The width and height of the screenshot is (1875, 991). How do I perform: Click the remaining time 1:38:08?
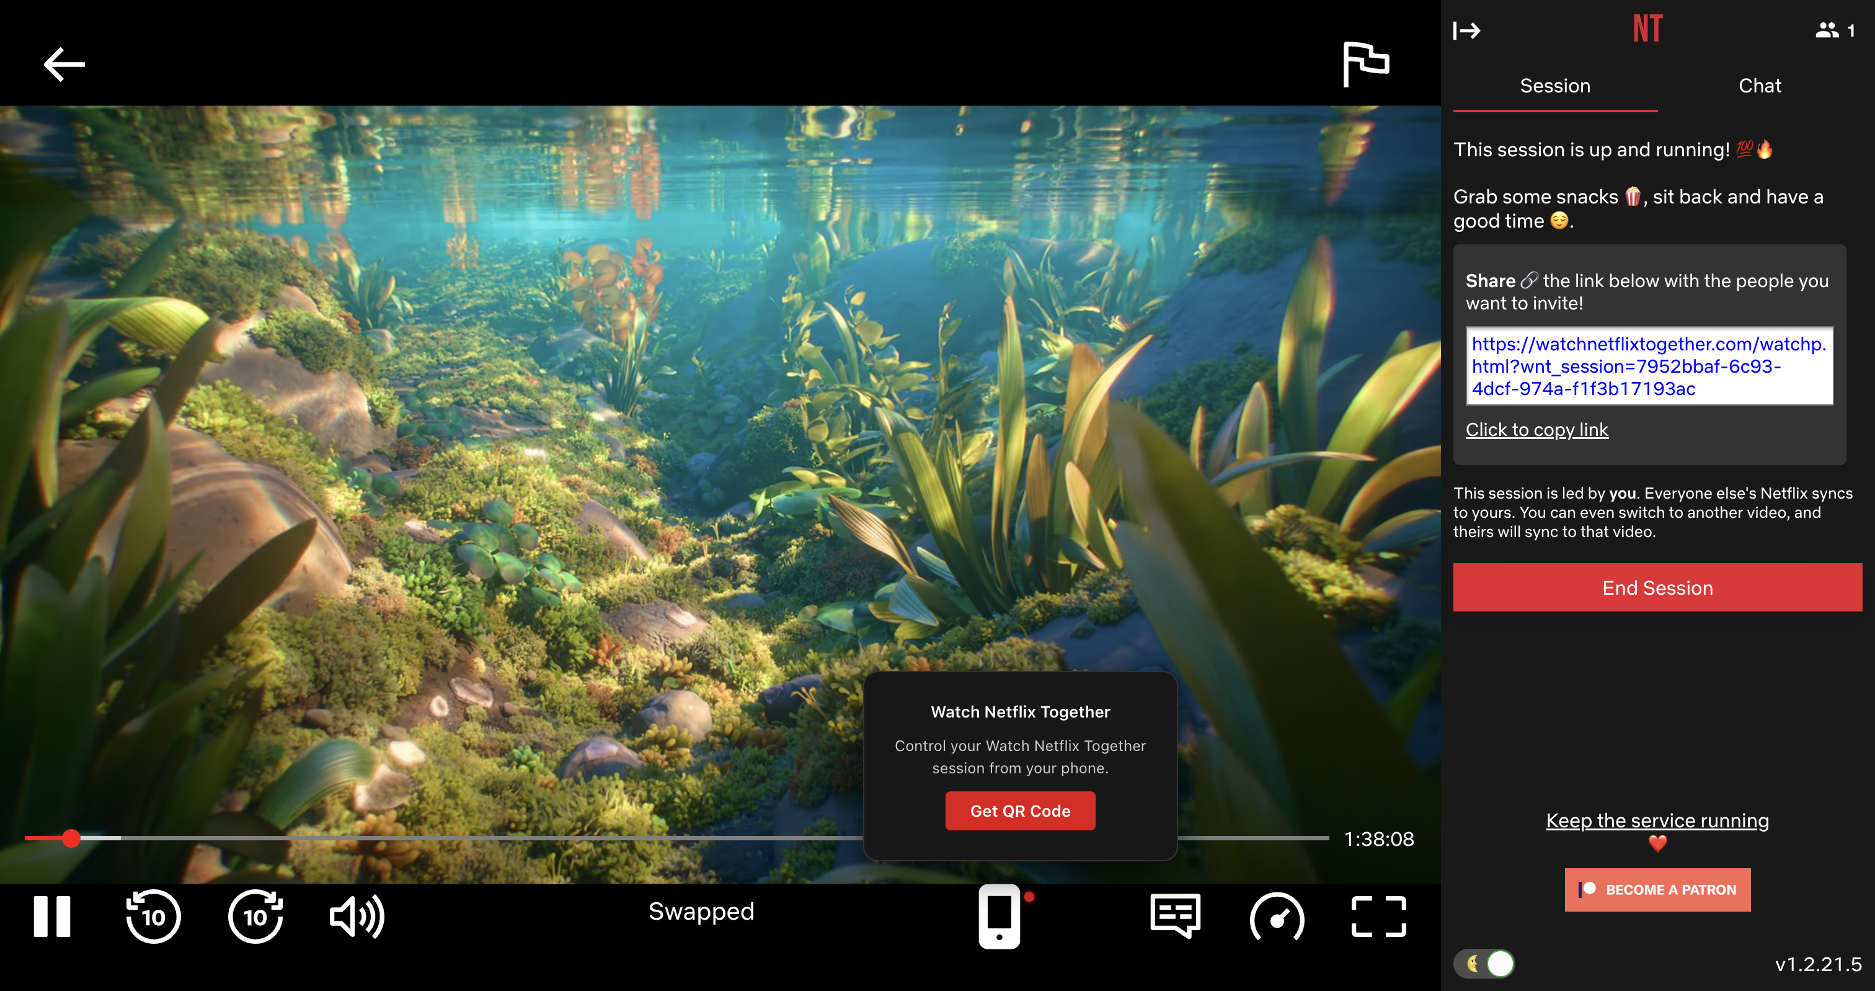[1378, 839]
